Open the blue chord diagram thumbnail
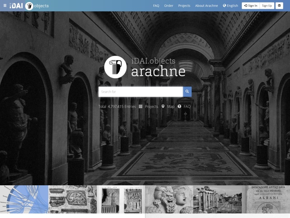The width and height of the screenshot is (290, 218). click(x=24, y=199)
